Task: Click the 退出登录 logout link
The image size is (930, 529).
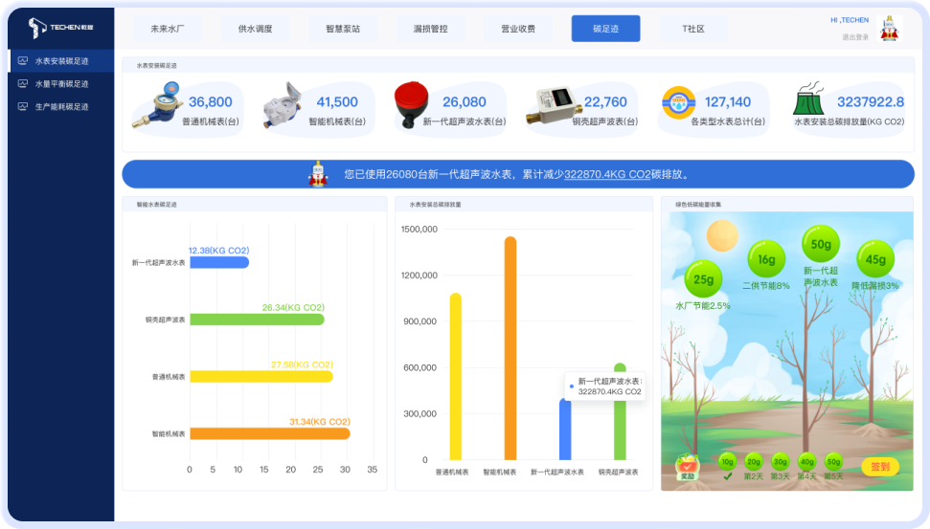Action: tap(854, 37)
